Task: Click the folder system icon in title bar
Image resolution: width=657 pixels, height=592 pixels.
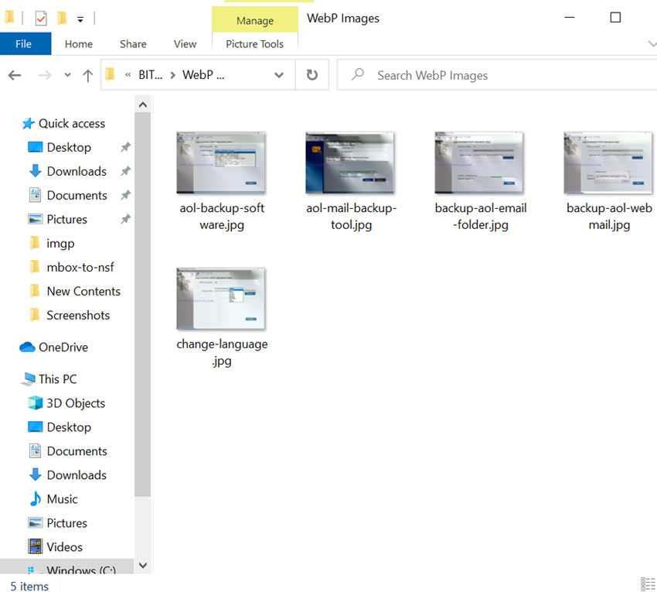Action: click(x=9, y=17)
